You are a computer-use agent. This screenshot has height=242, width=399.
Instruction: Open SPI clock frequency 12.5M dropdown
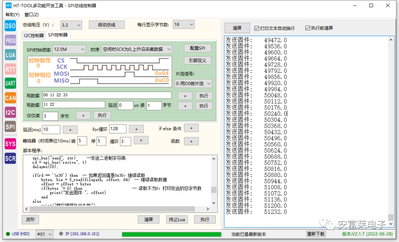(x=69, y=49)
